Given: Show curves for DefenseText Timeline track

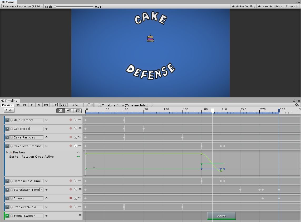Looking at the screenshot, I should pos(75,181).
